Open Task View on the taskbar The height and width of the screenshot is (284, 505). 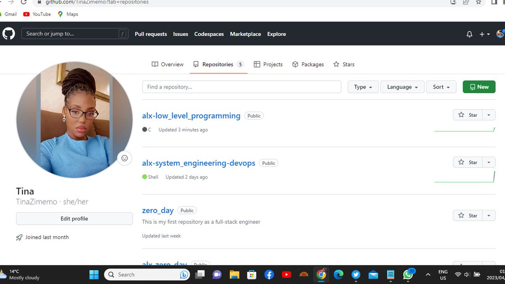pos(199,275)
